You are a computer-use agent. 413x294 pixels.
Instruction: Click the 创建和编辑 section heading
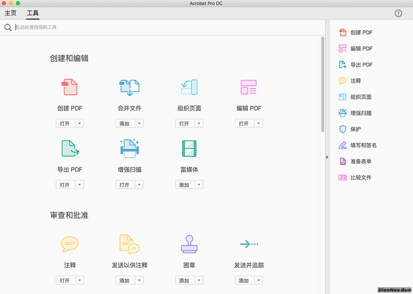(69, 59)
